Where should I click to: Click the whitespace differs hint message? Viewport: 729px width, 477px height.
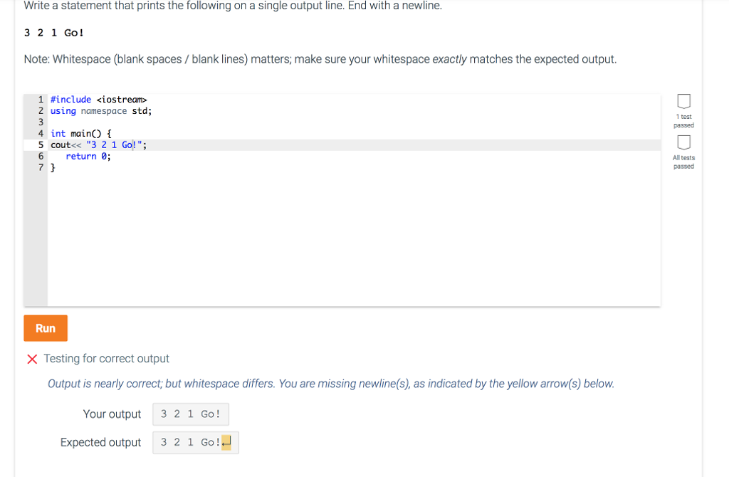tap(331, 384)
